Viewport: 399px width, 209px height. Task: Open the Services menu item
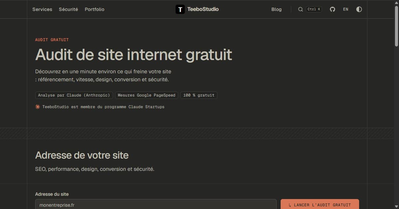coord(42,9)
